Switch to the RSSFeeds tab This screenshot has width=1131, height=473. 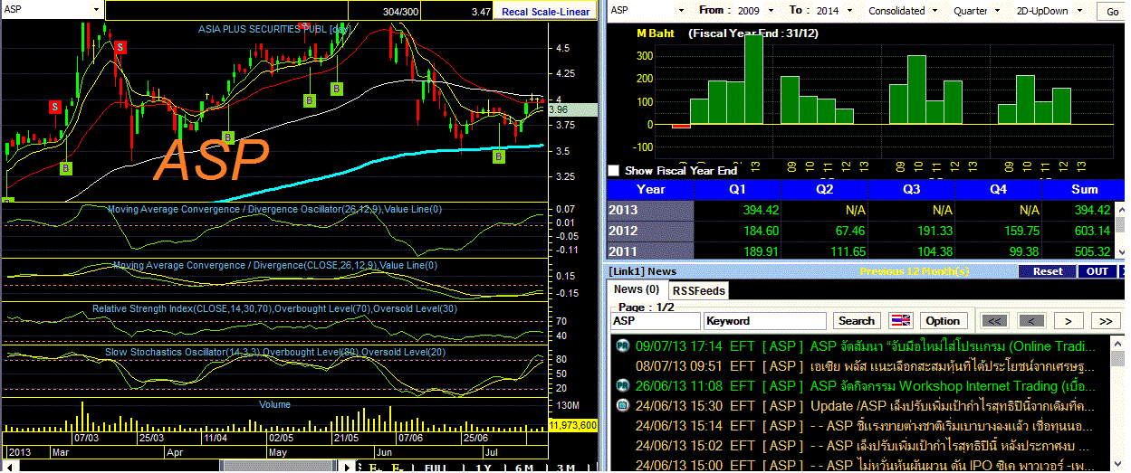click(698, 290)
